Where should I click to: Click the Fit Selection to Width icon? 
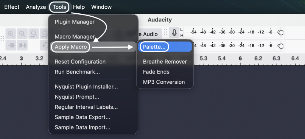click(x=34, y=34)
